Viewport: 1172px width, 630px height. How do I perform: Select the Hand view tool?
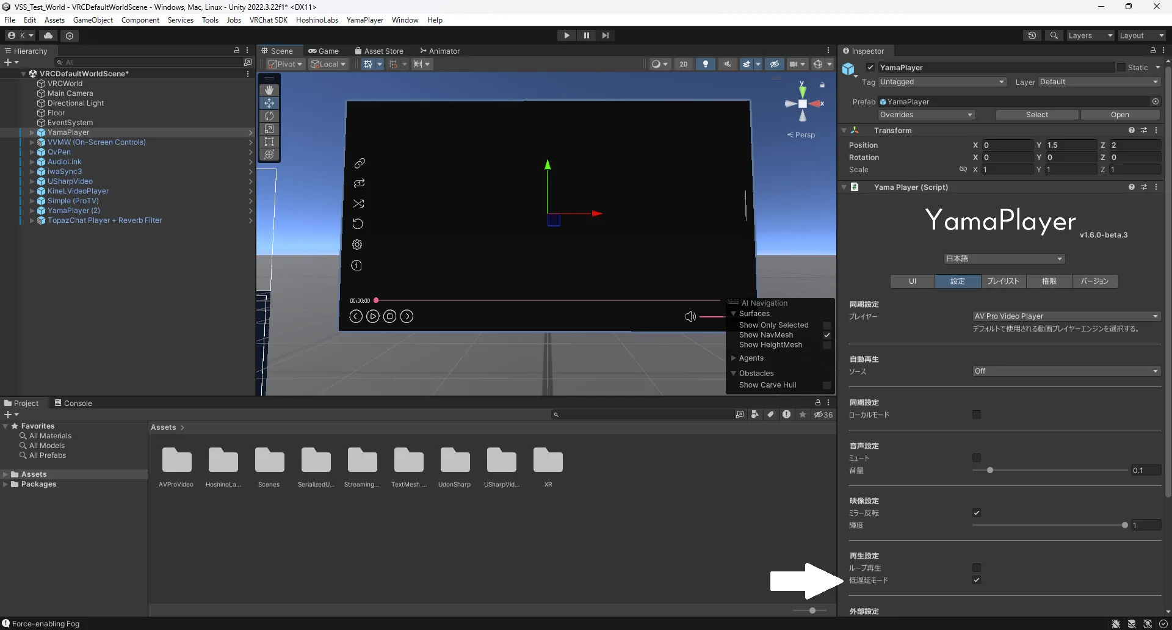269,90
